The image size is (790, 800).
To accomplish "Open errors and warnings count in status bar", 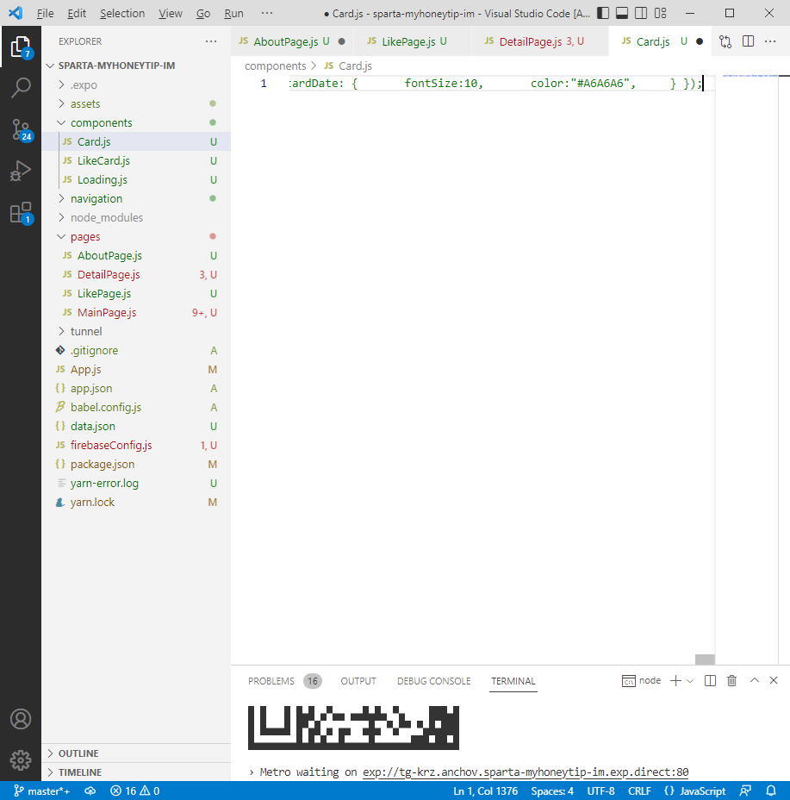I will tap(135, 791).
